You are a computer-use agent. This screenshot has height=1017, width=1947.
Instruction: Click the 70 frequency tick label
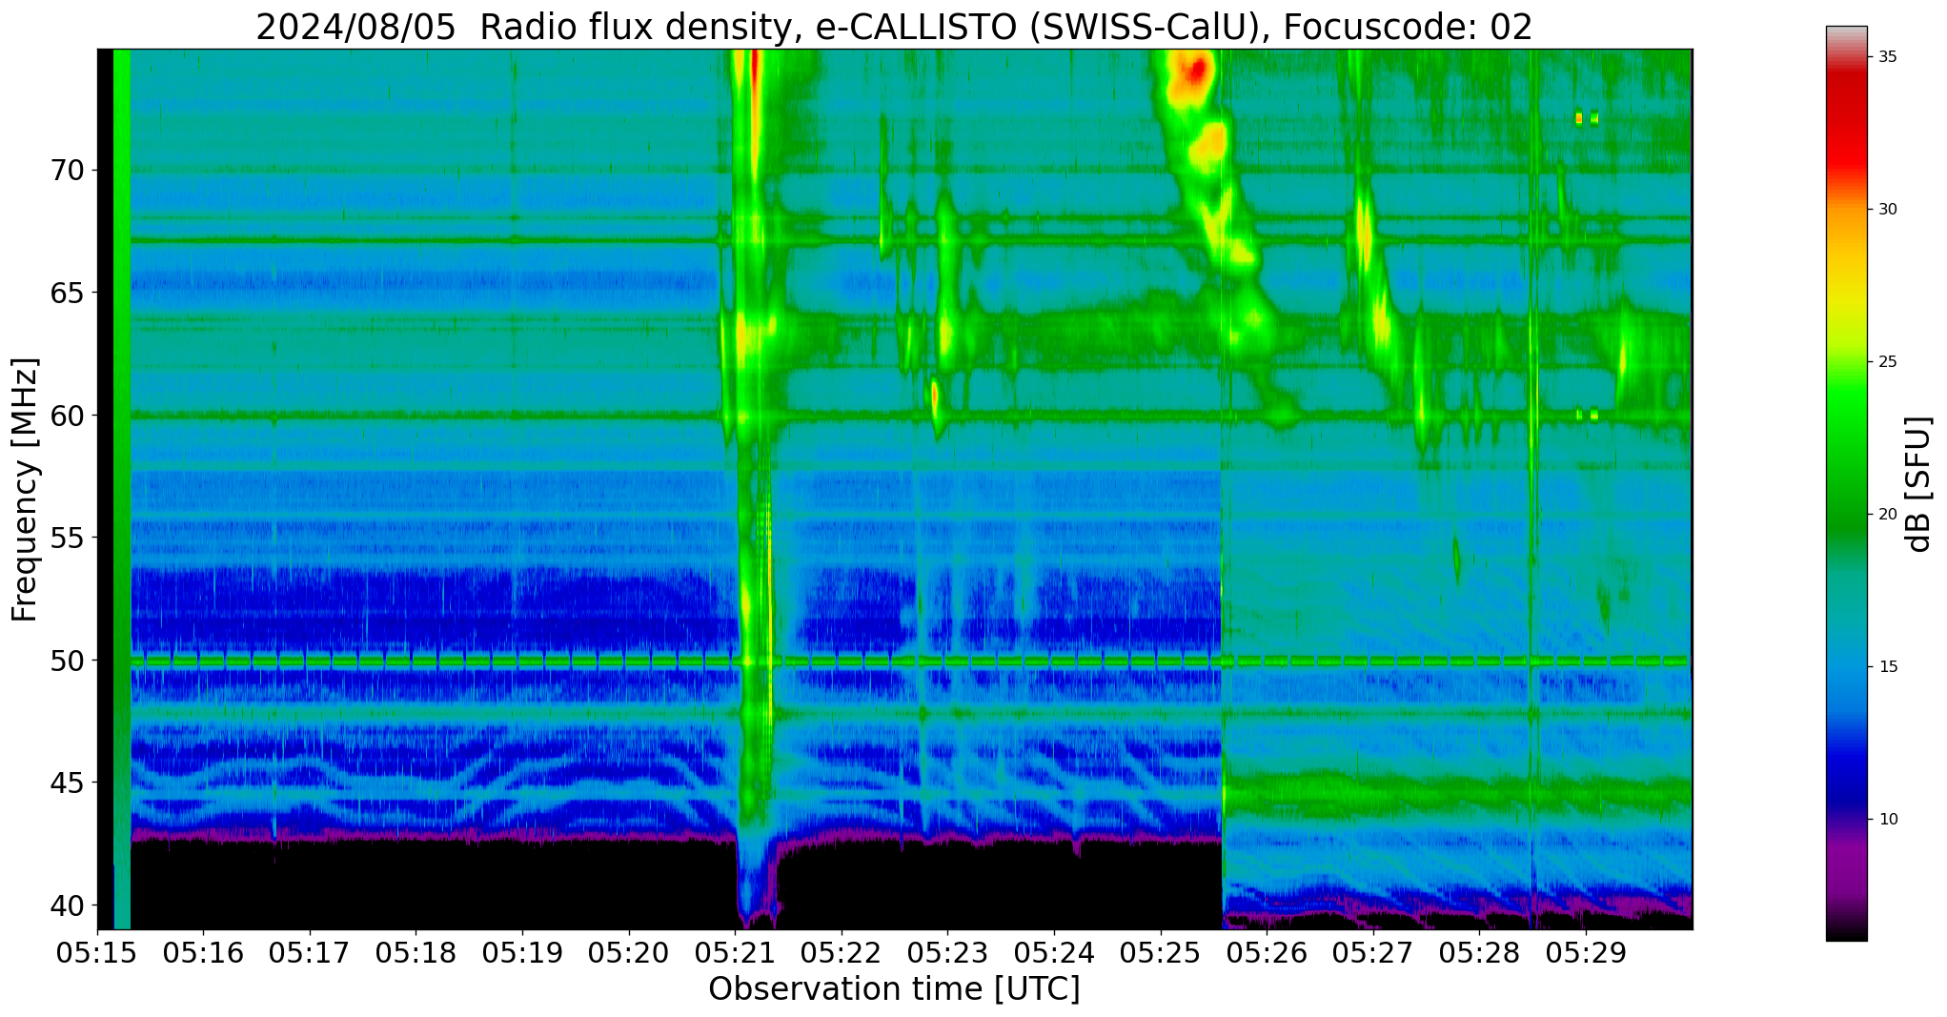tap(67, 172)
